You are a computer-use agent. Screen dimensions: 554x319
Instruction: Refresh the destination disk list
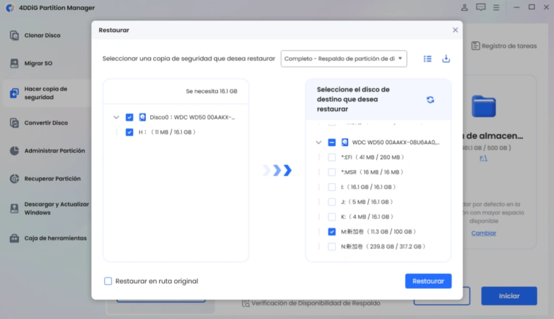point(430,100)
